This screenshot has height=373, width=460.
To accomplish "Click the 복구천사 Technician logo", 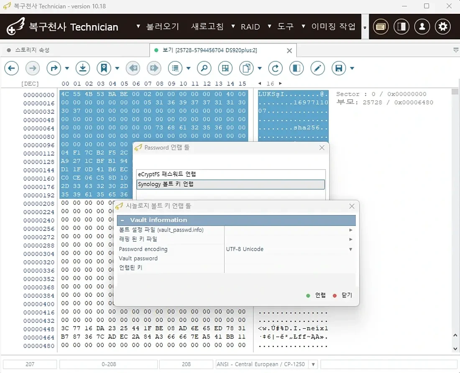I will (x=62, y=27).
